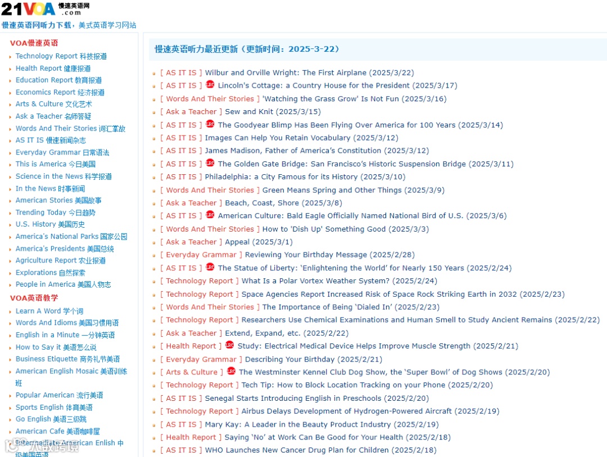Image resolution: width=607 pixels, height=457 pixels.
Task: Open Economics Report 经济报道 category
Action: tap(60, 92)
